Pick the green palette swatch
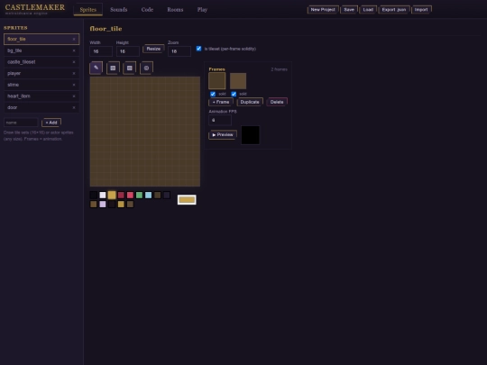This screenshot has width=487, height=365. tap(139, 195)
